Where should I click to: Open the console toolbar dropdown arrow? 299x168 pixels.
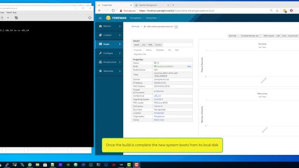pyautogui.click(x=8, y=18)
